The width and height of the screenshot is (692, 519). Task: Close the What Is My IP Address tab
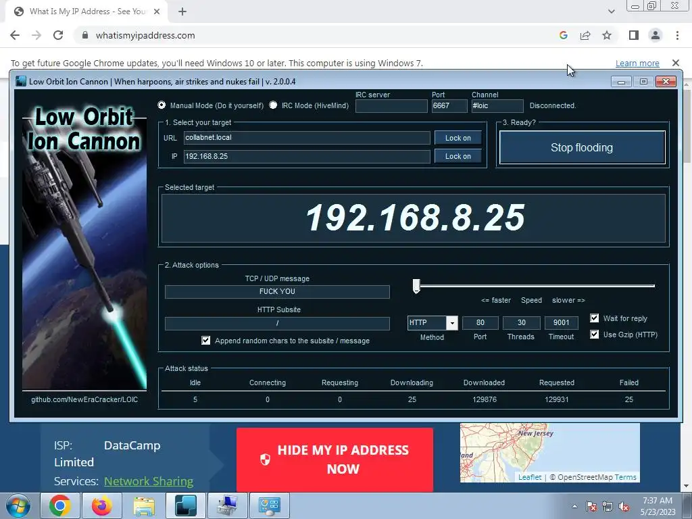pos(157,11)
